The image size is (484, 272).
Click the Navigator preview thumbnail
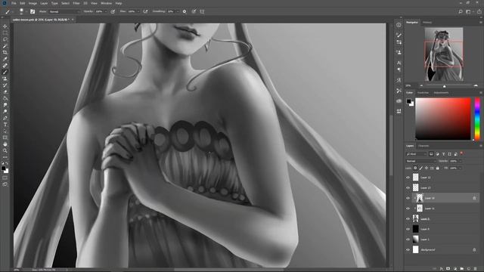[444, 54]
